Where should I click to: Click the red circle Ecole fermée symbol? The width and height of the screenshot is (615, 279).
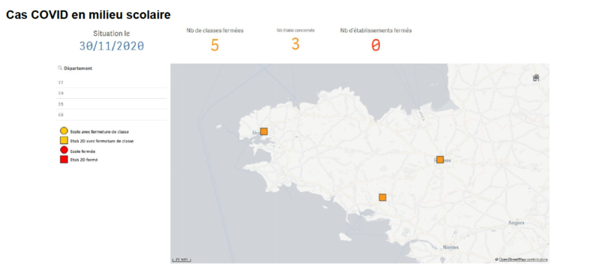pyautogui.click(x=64, y=150)
